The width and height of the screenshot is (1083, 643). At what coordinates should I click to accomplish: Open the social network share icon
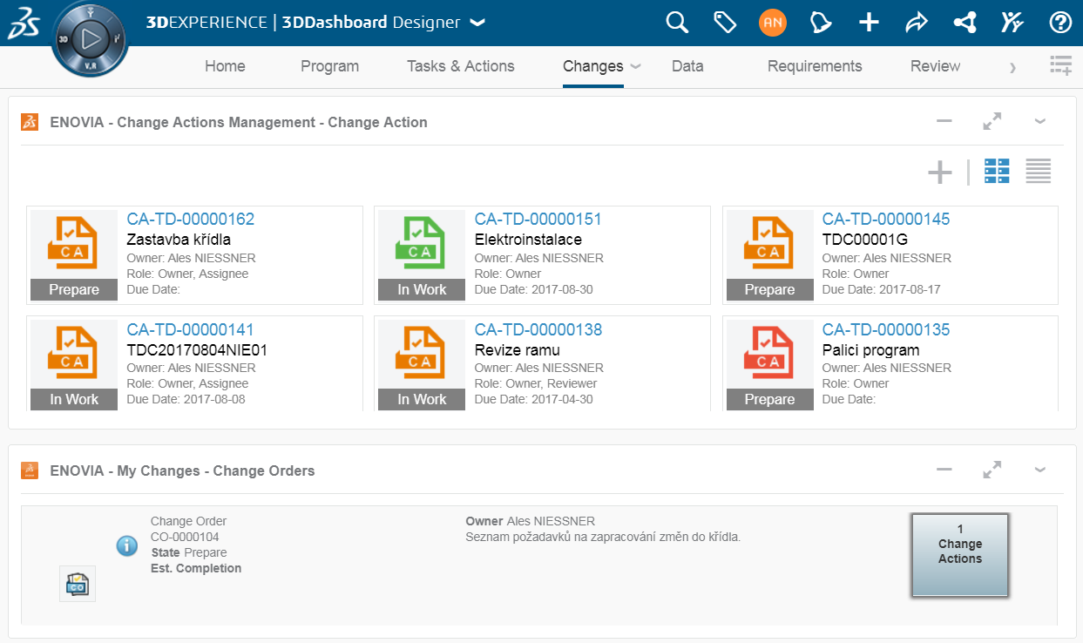965,23
